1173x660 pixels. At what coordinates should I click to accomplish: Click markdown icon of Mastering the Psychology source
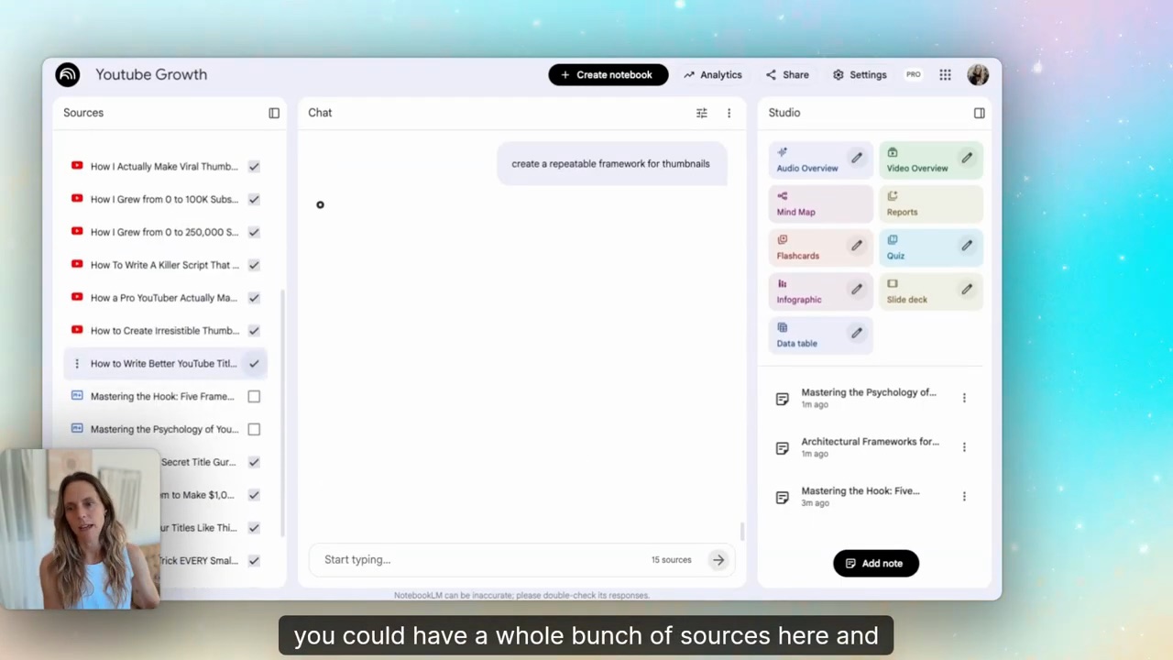(x=77, y=429)
